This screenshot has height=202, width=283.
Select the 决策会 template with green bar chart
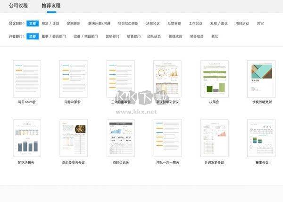coord(215,79)
